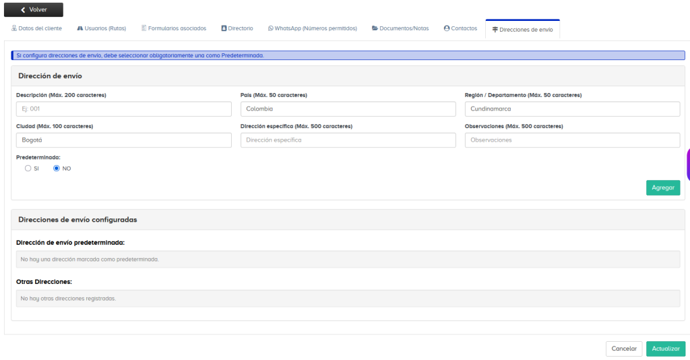The image size is (690, 360).
Task: Click 'Otras Direcciones:' label
Action: tap(44, 282)
